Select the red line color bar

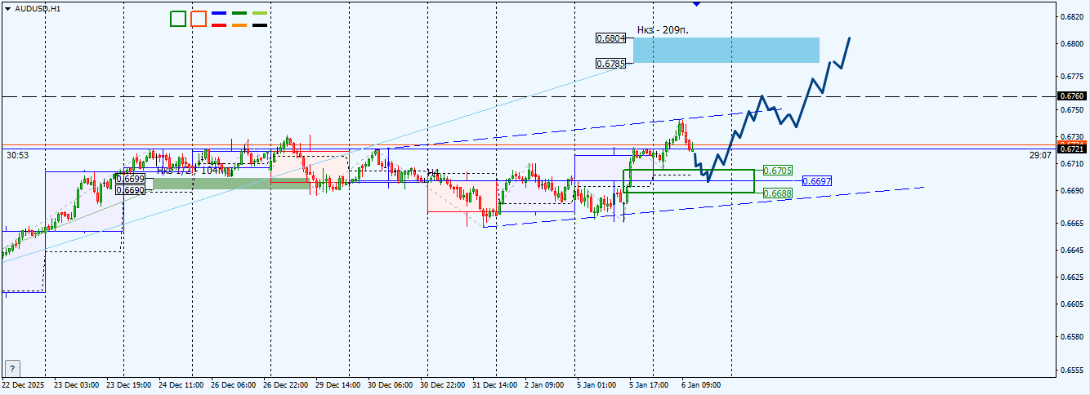219,25
